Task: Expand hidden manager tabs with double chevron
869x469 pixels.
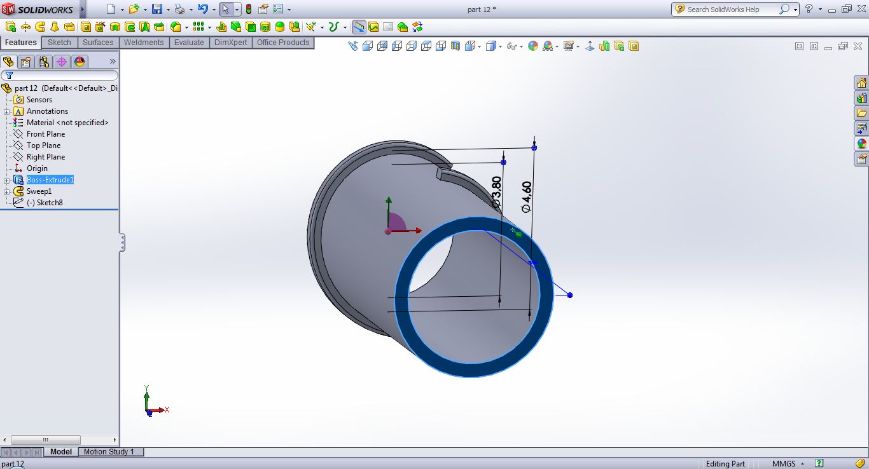Action: tap(113, 62)
